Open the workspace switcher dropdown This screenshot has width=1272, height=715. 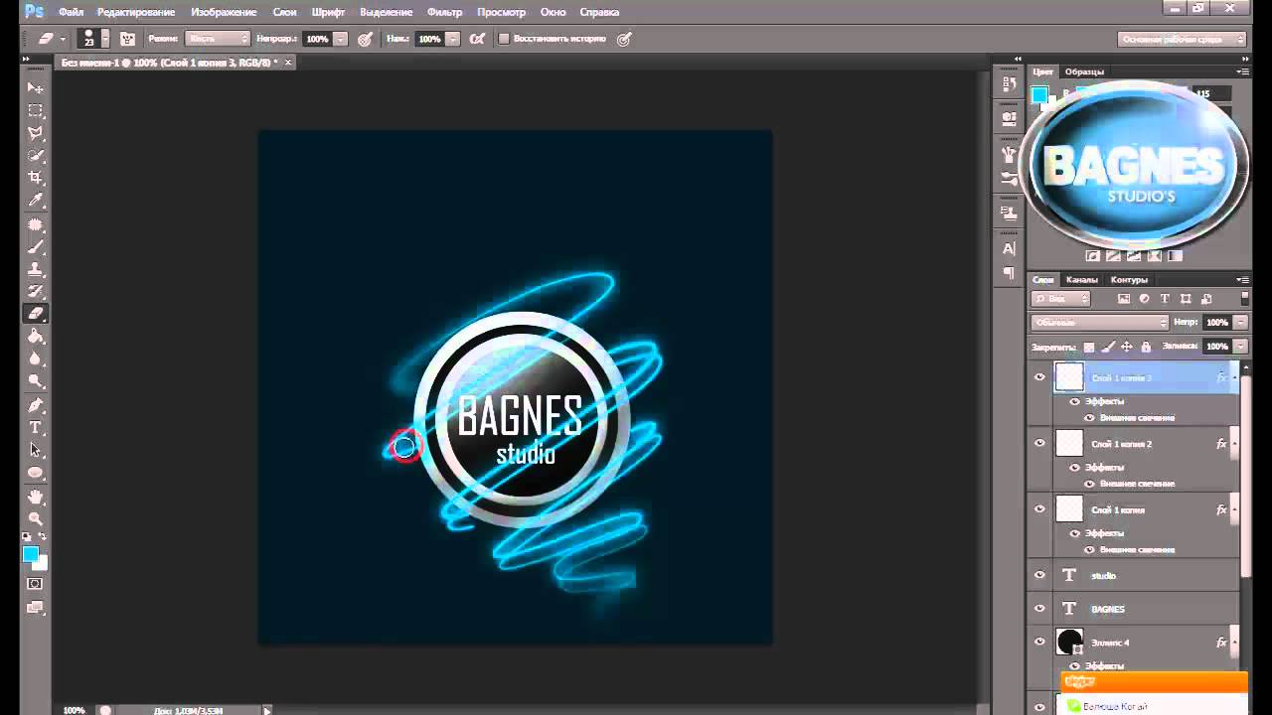coord(1183,40)
